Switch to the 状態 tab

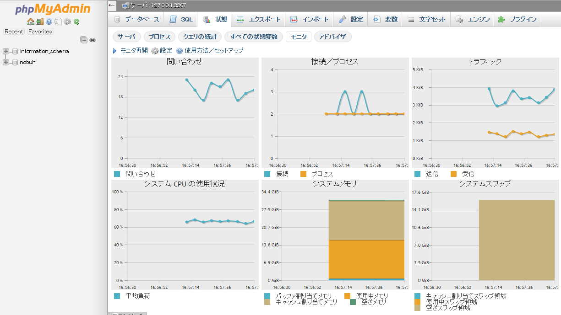point(215,20)
